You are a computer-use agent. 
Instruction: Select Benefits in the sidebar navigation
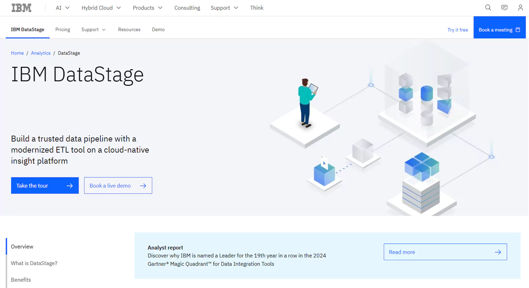tap(21, 280)
